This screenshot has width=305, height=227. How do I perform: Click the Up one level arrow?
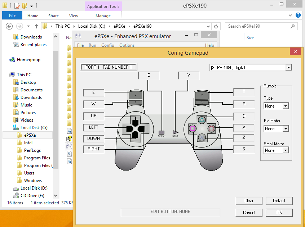point(36,26)
